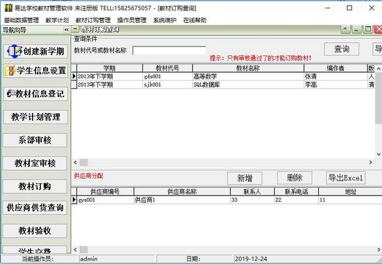The image size is (382, 264).
Task: Select the sjk001 textbook code cell
Action: [x=167, y=85]
